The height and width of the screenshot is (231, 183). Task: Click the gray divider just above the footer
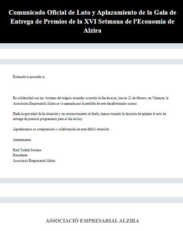pyautogui.click(x=91, y=200)
